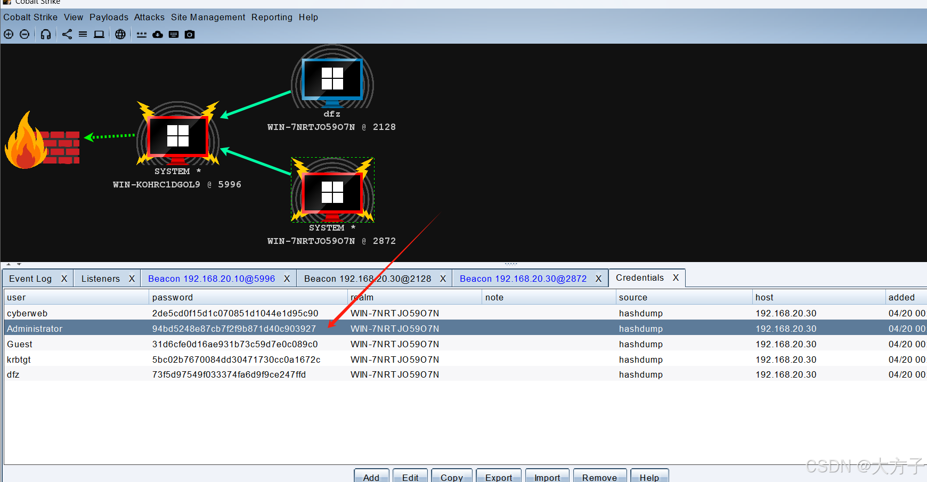Open the Cobalt Strike menu
Viewport: 927px width, 482px height.
pos(30,17)
